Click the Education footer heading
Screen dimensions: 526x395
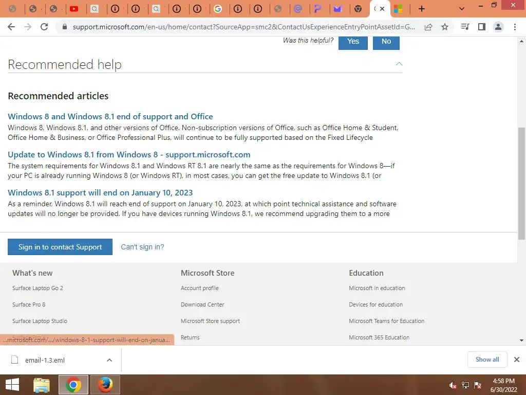[x=366, y=273]
